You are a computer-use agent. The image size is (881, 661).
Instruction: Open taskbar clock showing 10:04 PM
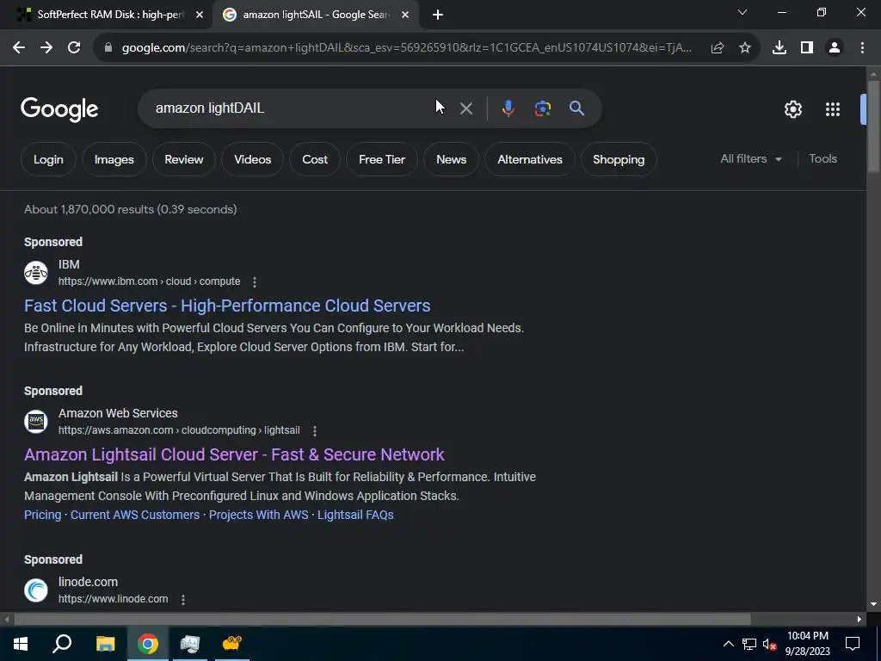(x=807, y=644)
